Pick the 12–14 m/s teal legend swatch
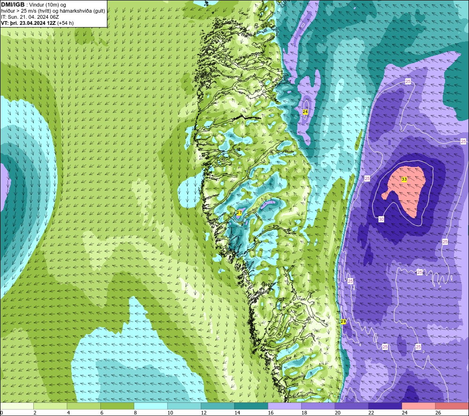Screen dimensions: 469x416 click(218, 406)
